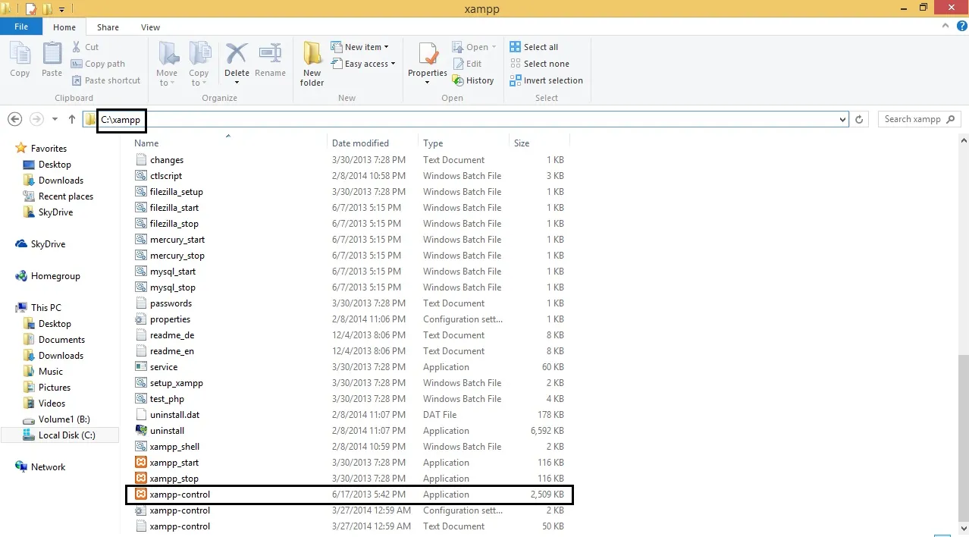Select the filezilla_setup batch file

(350, 192)
